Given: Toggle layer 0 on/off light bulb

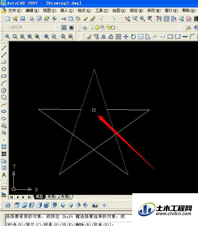Looking at the screenshot, I should (92, 27).
